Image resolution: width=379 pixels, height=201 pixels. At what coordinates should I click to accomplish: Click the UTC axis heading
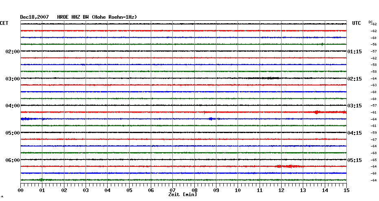click(x=356, y=23)
